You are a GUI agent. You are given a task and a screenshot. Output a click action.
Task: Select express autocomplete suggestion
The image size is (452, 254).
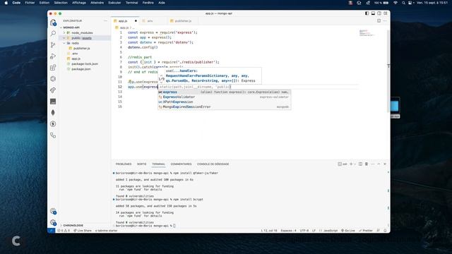tap(225, 92)
